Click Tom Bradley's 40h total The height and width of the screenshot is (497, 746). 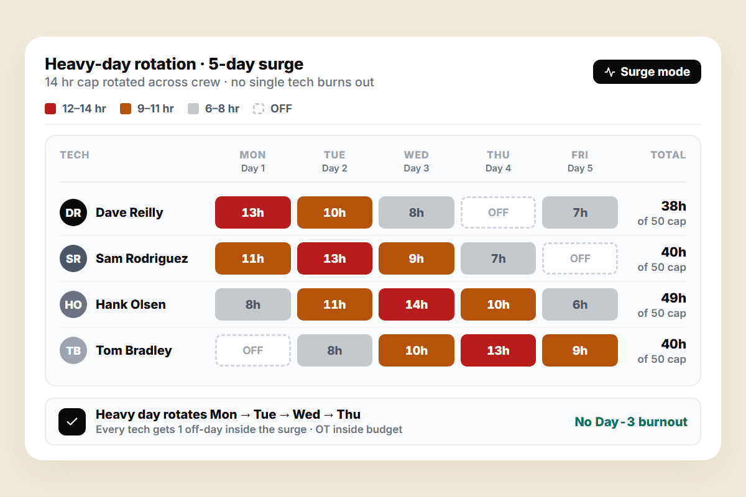pyautogui.click(x=674, y=344)
